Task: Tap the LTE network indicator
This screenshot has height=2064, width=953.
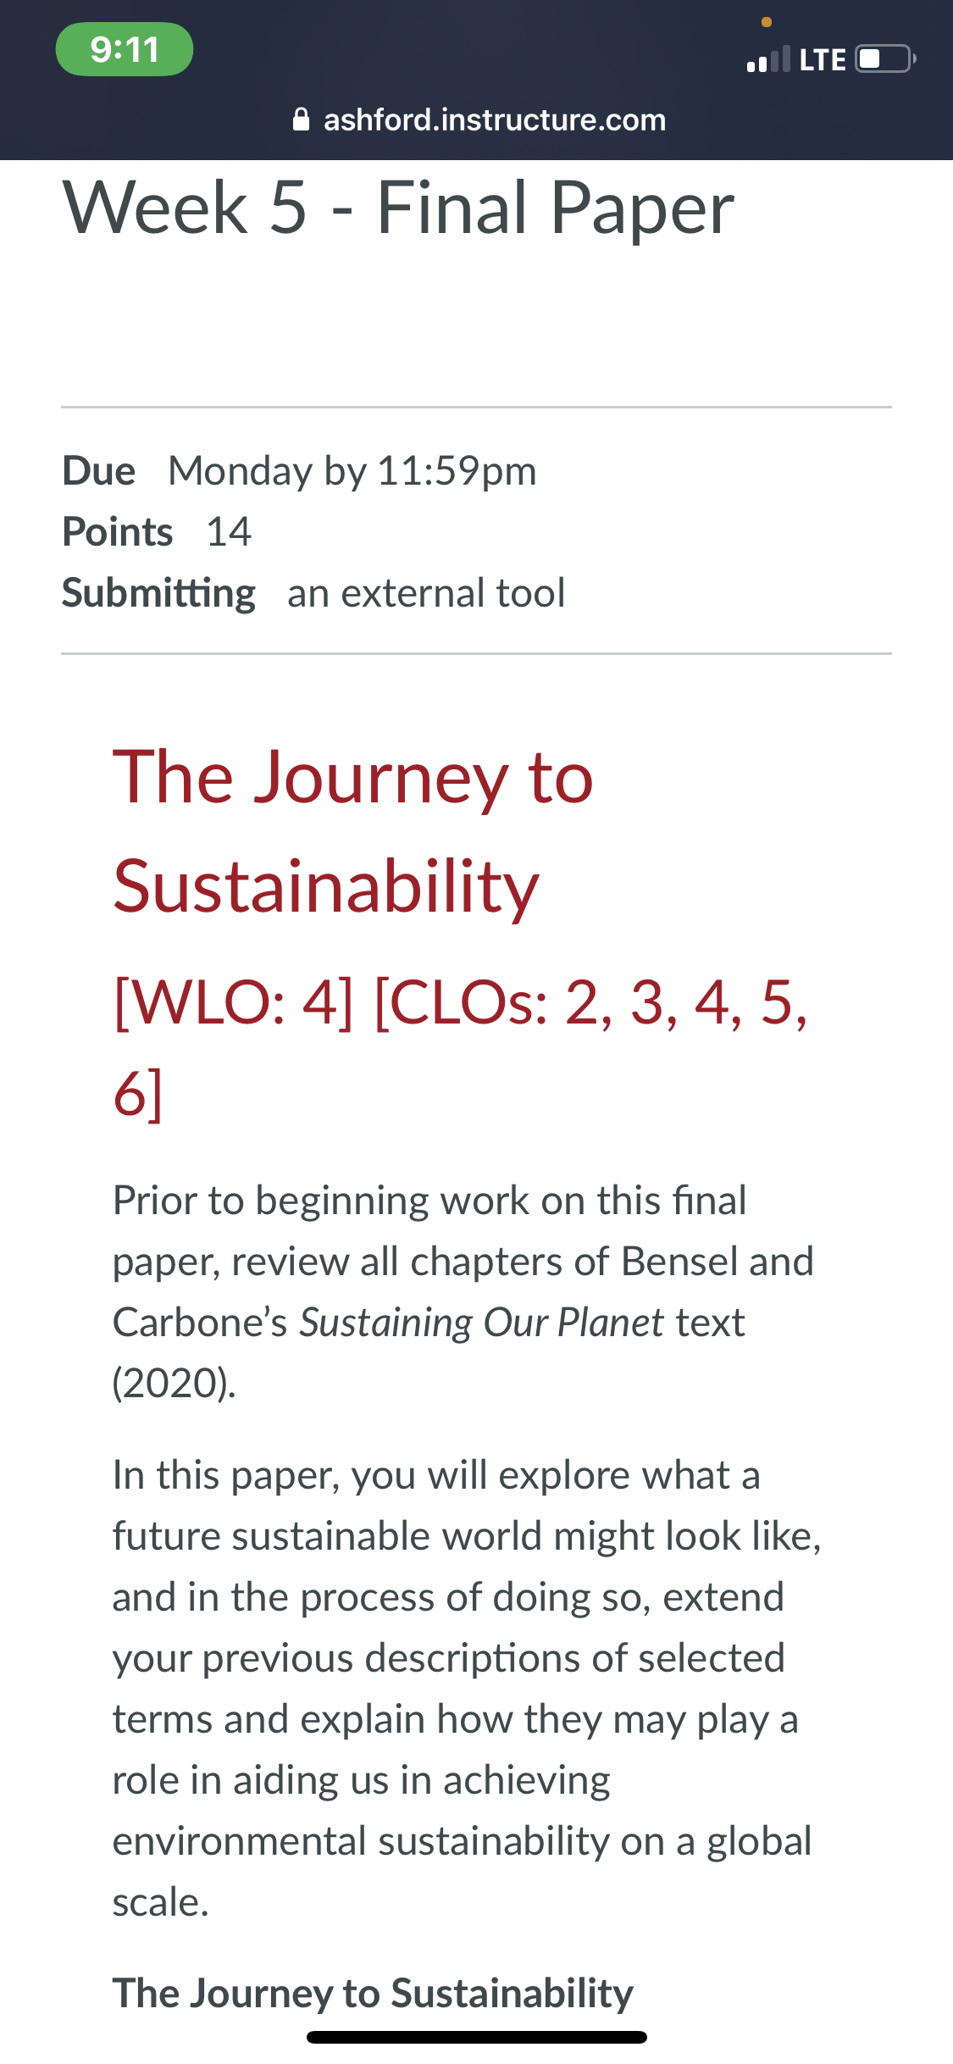Action: (x=823, y=59)
